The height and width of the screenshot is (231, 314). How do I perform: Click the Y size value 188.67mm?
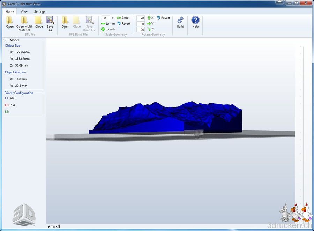coord(22,59)
